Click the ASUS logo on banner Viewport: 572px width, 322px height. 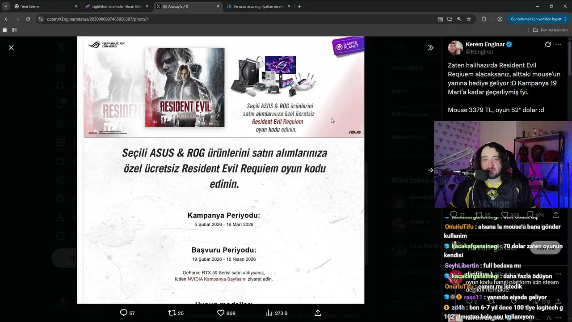coord(354,132)
